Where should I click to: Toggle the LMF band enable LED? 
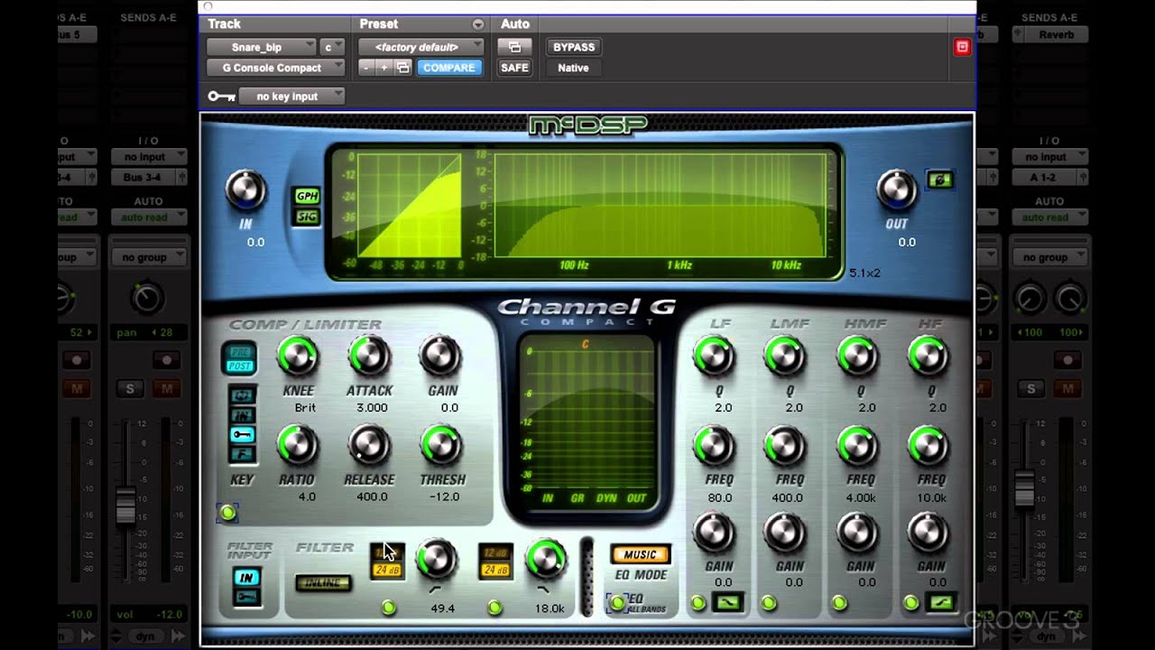pyautogui.click(x=769, y=602)
